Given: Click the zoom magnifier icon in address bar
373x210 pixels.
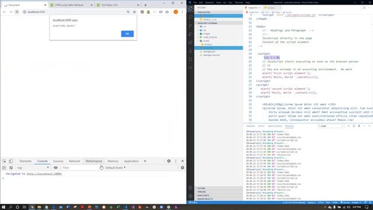Looking at the screenshot, I should [x=128, y=12].
